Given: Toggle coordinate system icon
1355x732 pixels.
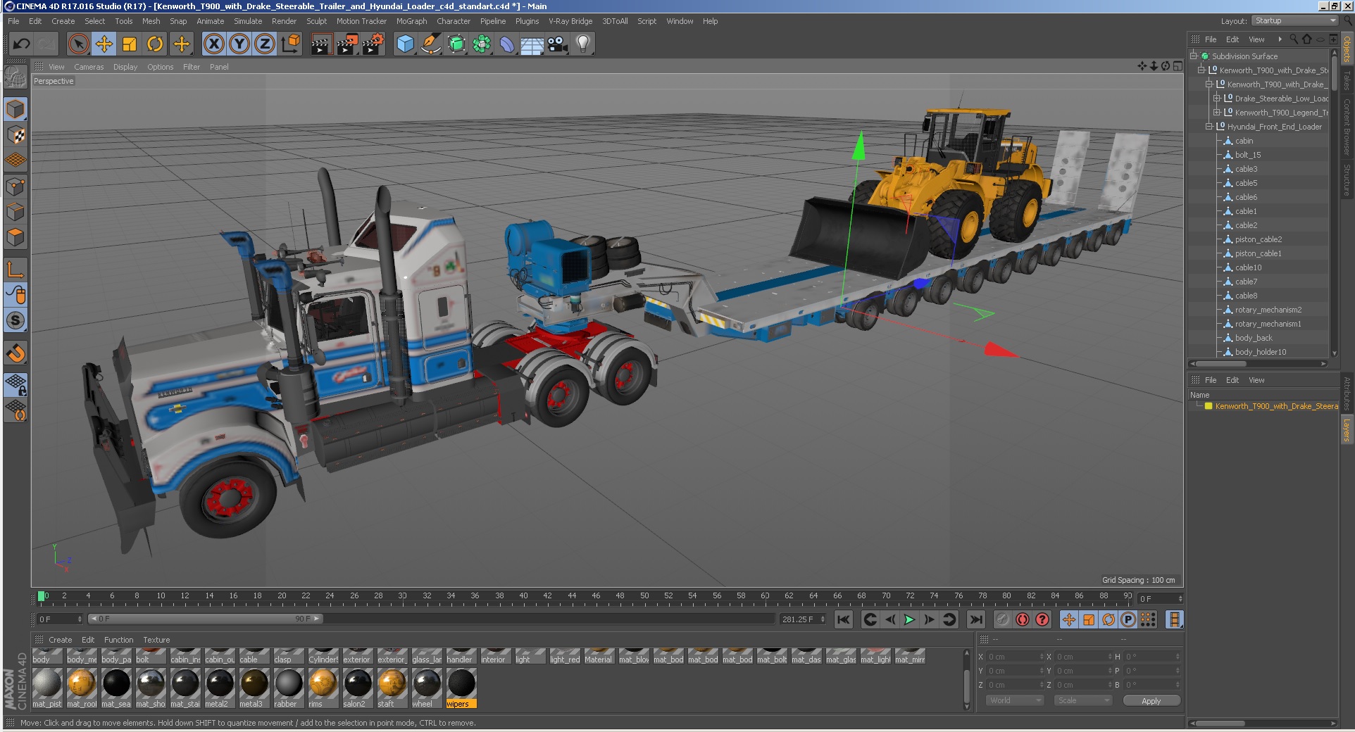Looking at the screenshot, I should (x=290, y=44).
